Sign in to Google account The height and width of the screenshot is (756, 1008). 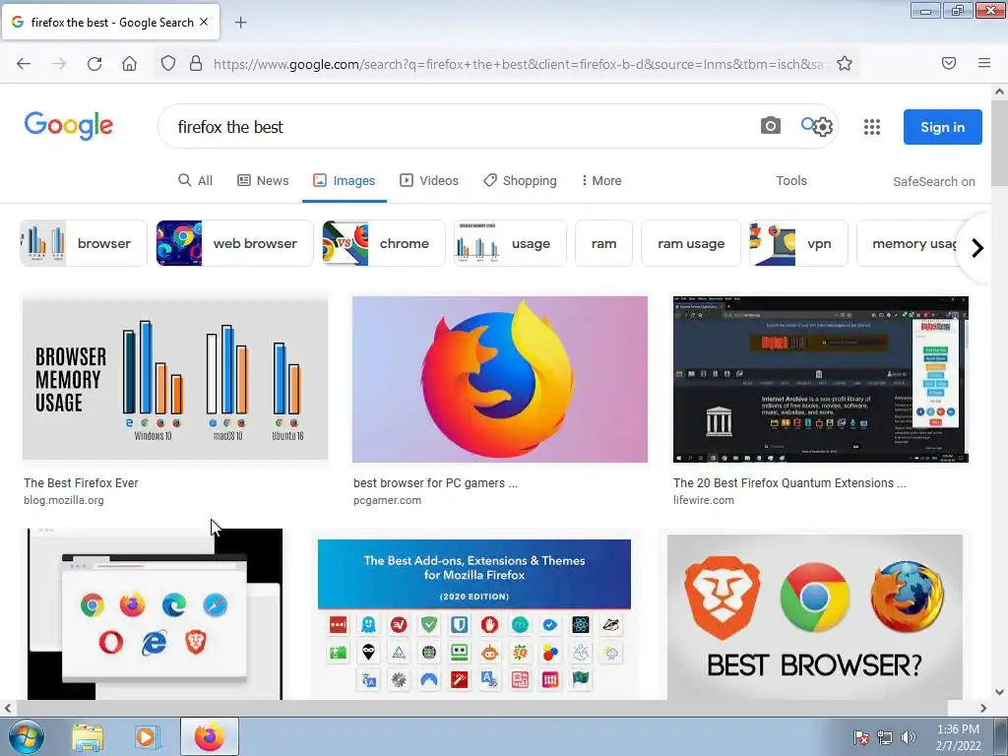pos(942,127)
